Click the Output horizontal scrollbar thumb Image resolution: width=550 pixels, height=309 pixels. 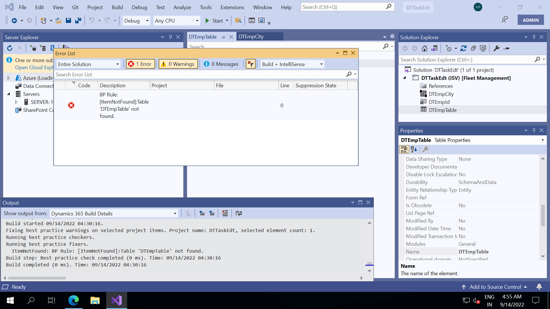tap(37, 278)
